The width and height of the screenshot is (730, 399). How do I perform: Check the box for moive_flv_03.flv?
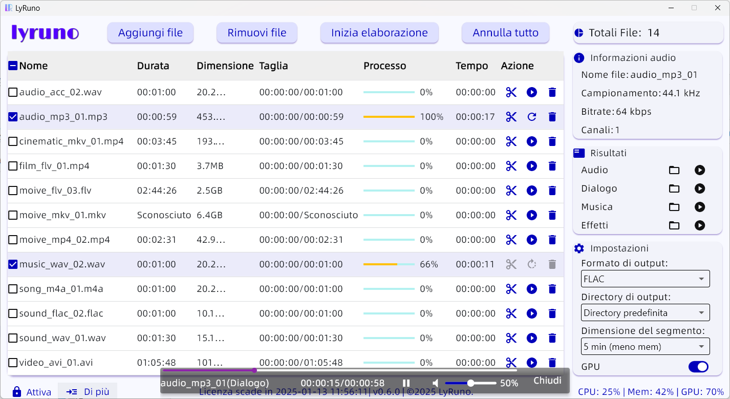click(x=13, y=191)
